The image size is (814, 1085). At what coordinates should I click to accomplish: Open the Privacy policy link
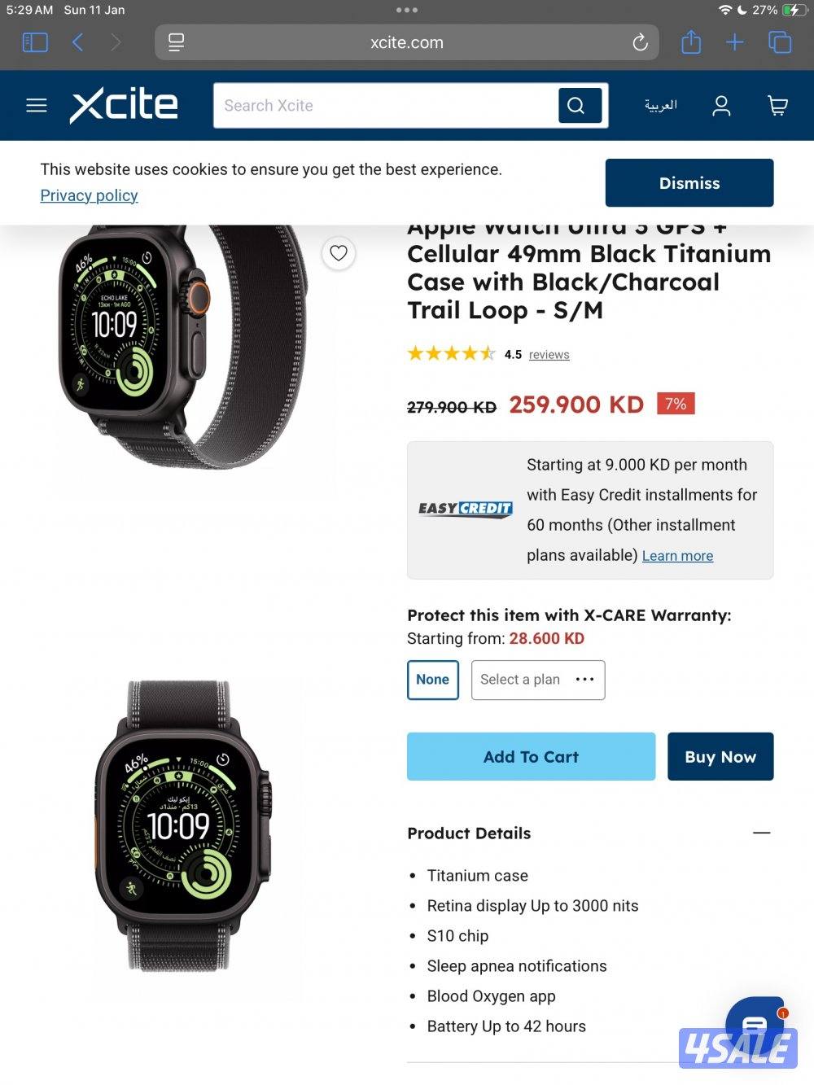coord(90,195)
